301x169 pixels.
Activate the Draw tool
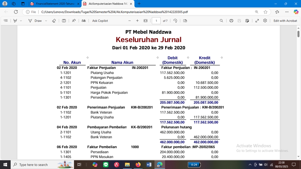[x=35, y=21]
